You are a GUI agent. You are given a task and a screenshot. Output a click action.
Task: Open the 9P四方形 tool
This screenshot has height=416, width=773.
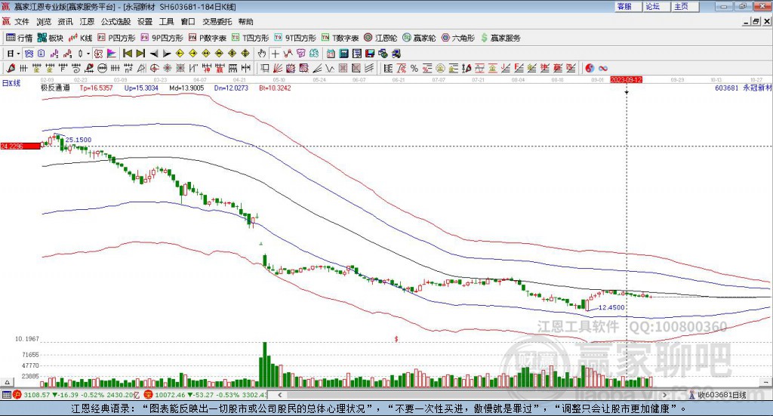coord(162,38)
